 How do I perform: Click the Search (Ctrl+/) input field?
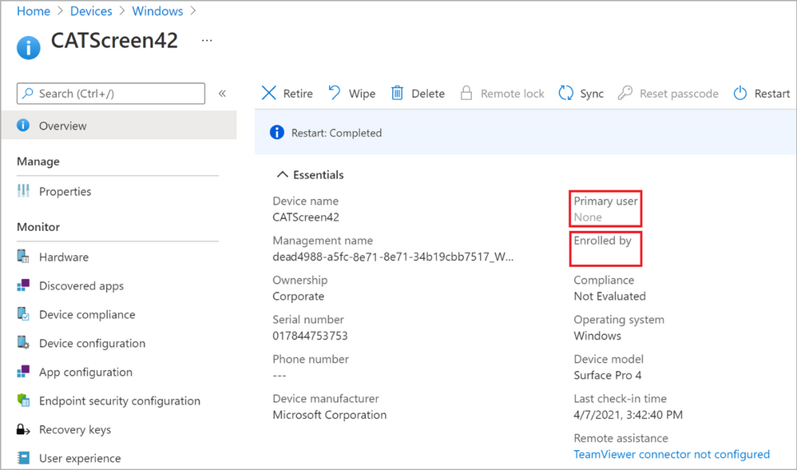click(x=111, y=94)
